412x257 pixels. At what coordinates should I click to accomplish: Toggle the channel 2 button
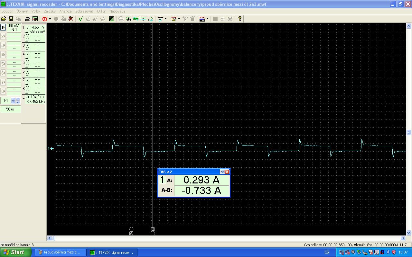(3, 37)
